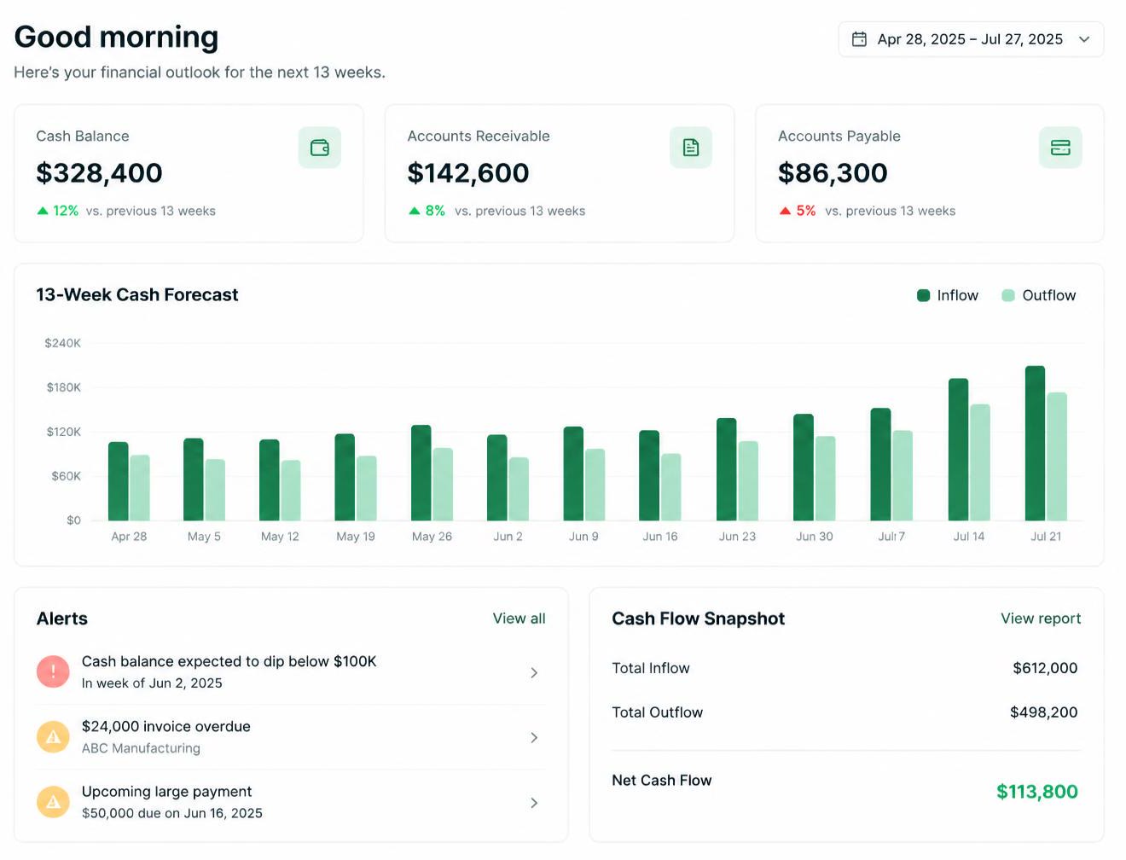
Task: Expand the Upcoming large payment alert chevron
Action: point(534,803)
